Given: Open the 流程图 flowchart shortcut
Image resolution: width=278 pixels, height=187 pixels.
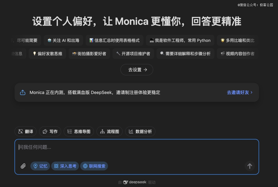Looking at the screenshot, I should point(109,131).
